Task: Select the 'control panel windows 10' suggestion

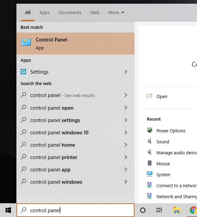Action: click(59, 133)
